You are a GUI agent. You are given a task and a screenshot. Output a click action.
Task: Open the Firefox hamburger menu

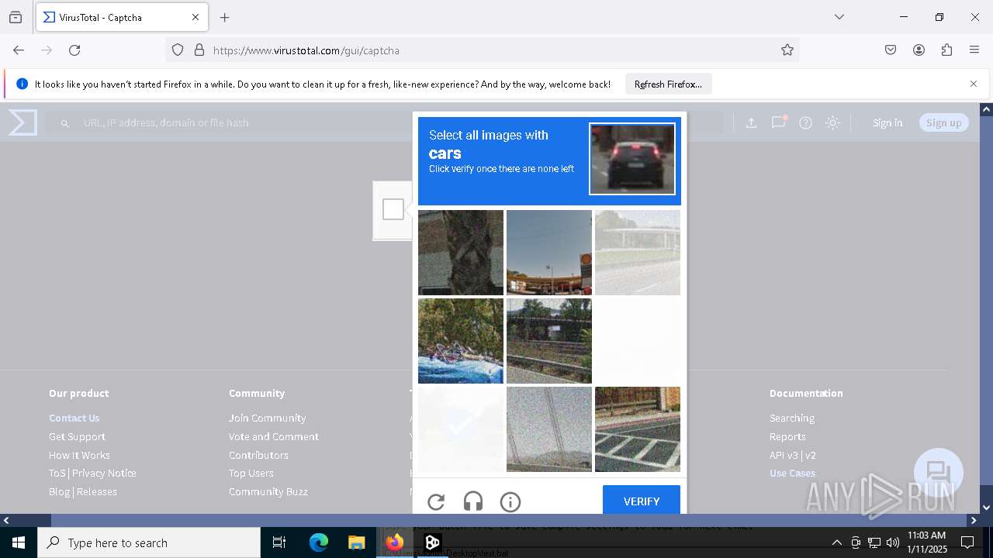click(x=974, y=50)
